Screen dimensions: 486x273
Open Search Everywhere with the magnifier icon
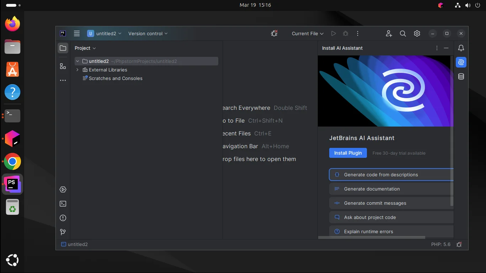coord(402,33)
